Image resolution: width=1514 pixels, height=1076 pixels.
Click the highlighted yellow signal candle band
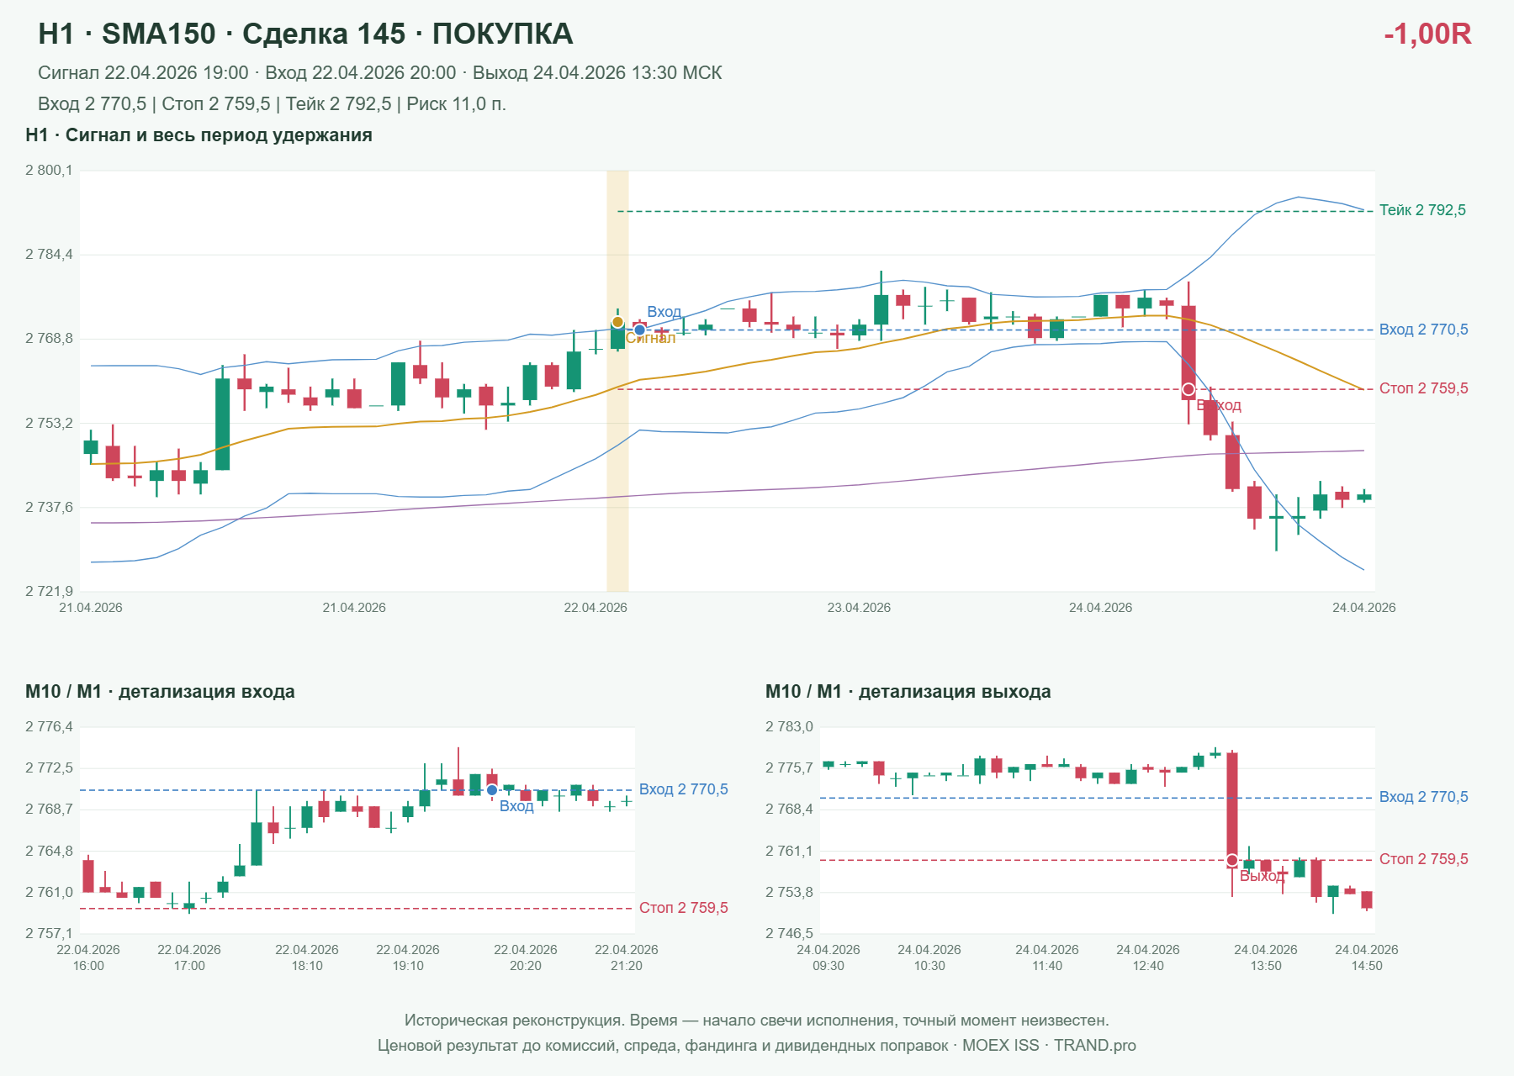point(617,381)
